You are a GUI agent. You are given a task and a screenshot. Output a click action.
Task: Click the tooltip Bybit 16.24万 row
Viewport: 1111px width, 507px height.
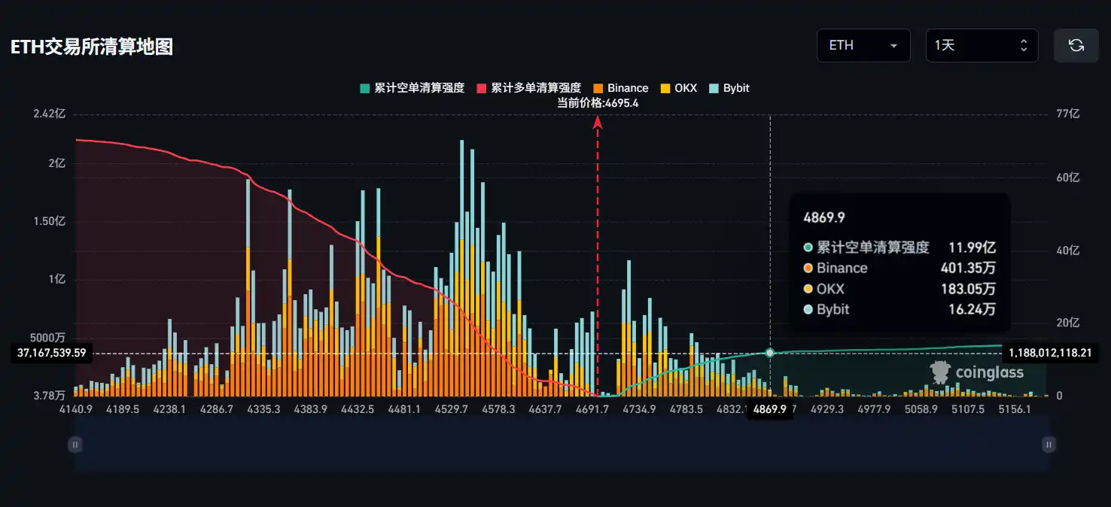[x=899, y=309]
